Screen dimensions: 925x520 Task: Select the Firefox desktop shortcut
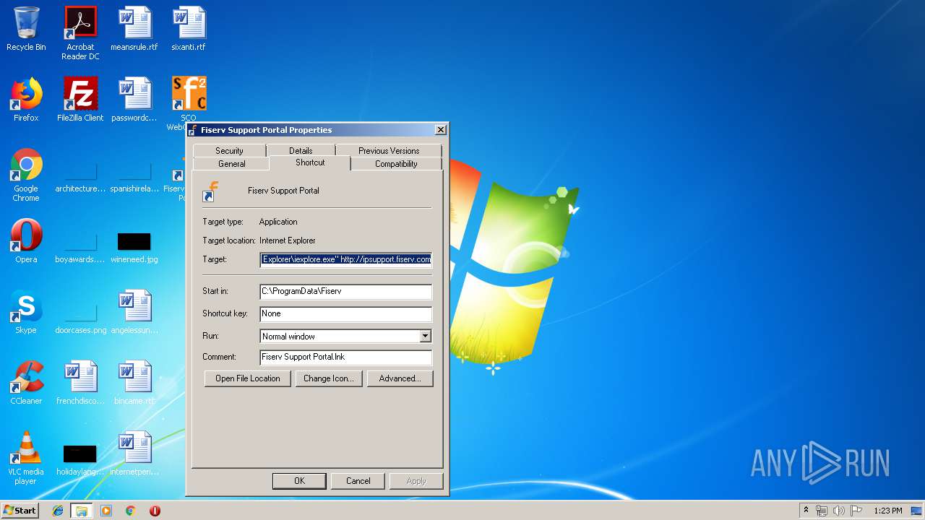26,100
